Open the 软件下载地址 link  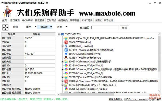116,99
